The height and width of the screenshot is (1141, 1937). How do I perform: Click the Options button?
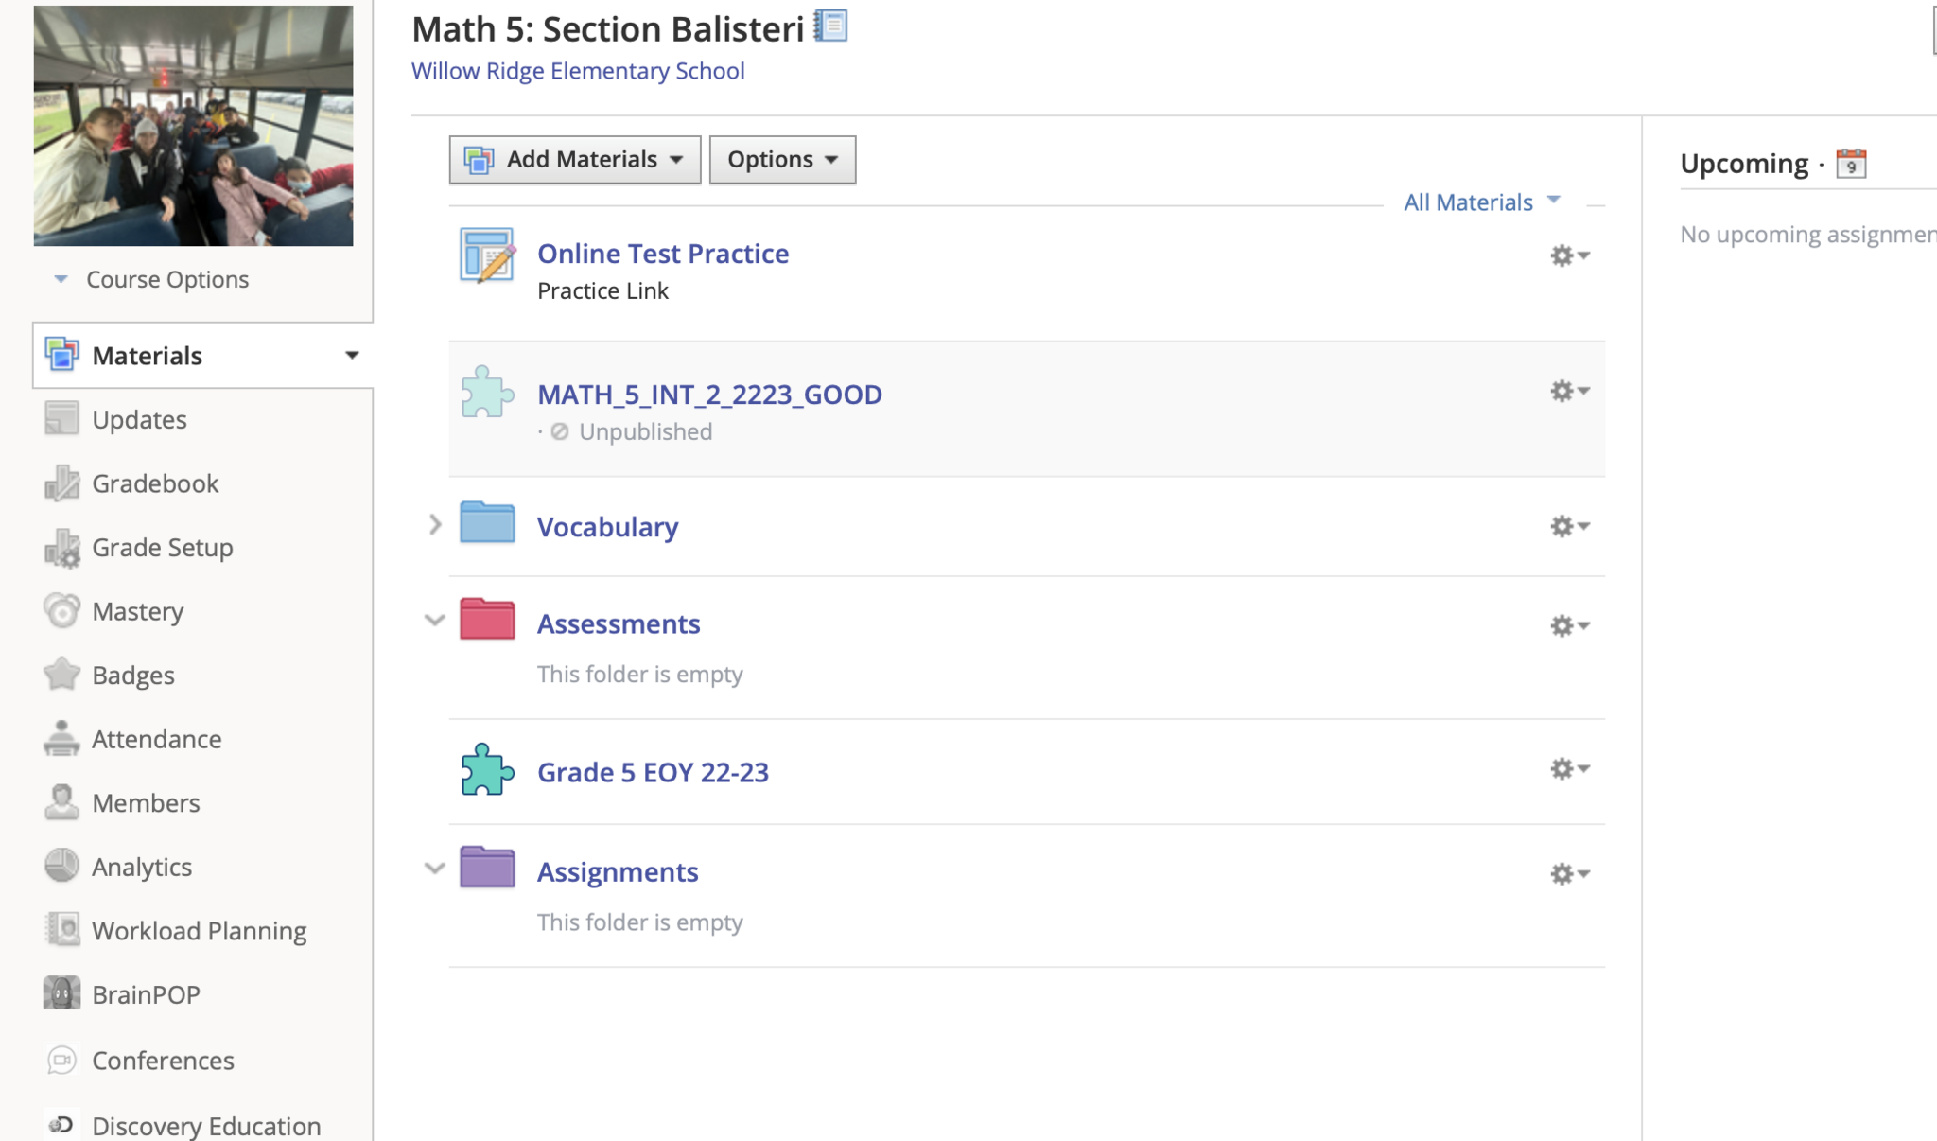pyautogui.click(x=782, y=160)
